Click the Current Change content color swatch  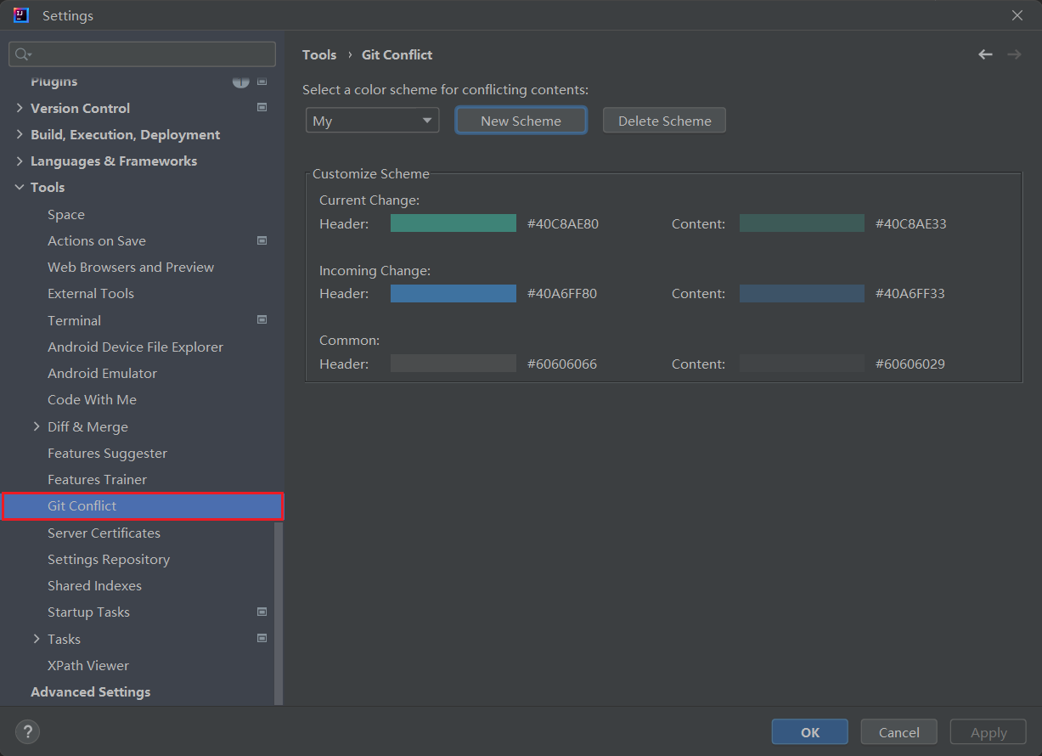802,223
